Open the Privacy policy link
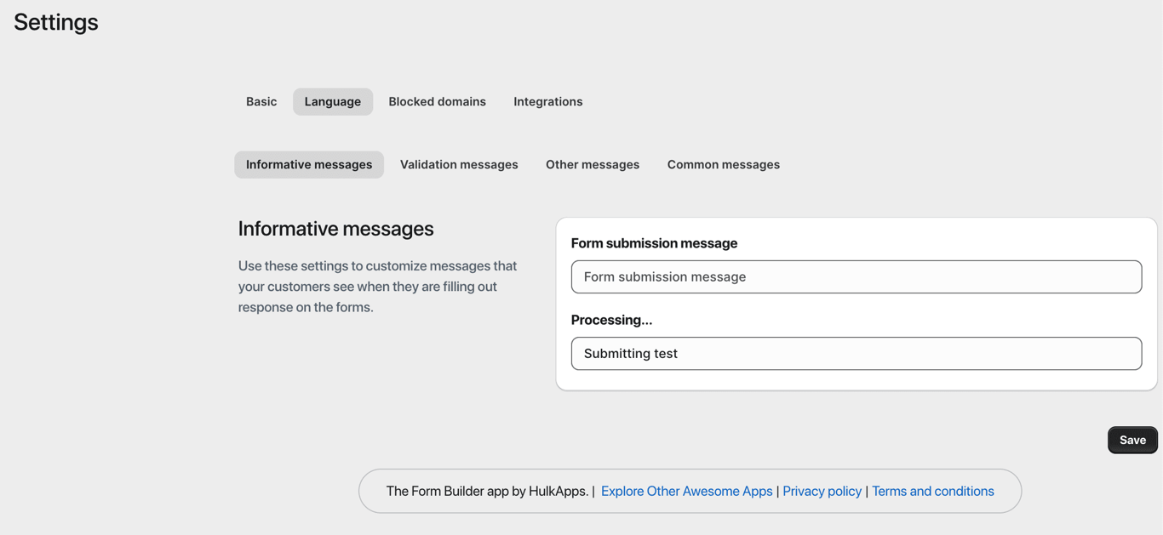 [822, 491]
